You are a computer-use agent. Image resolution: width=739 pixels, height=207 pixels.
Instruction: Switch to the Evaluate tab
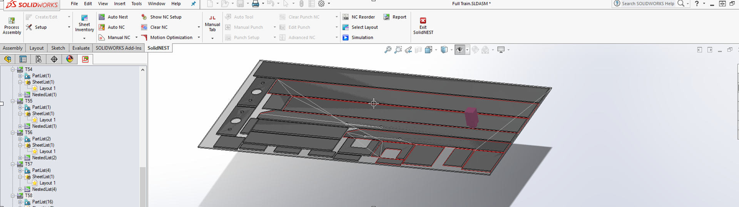81,48
